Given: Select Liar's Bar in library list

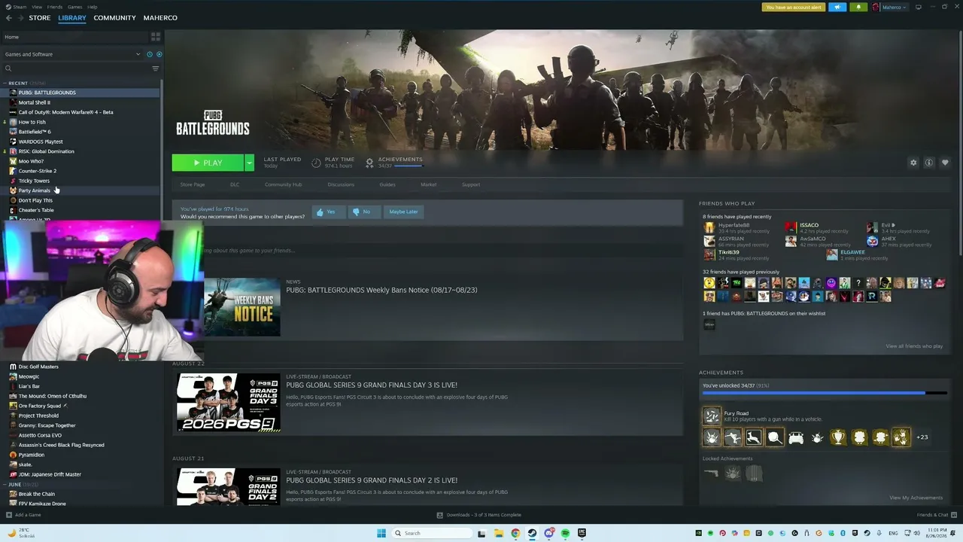Looking at the screenshot, I should [29, 386].
